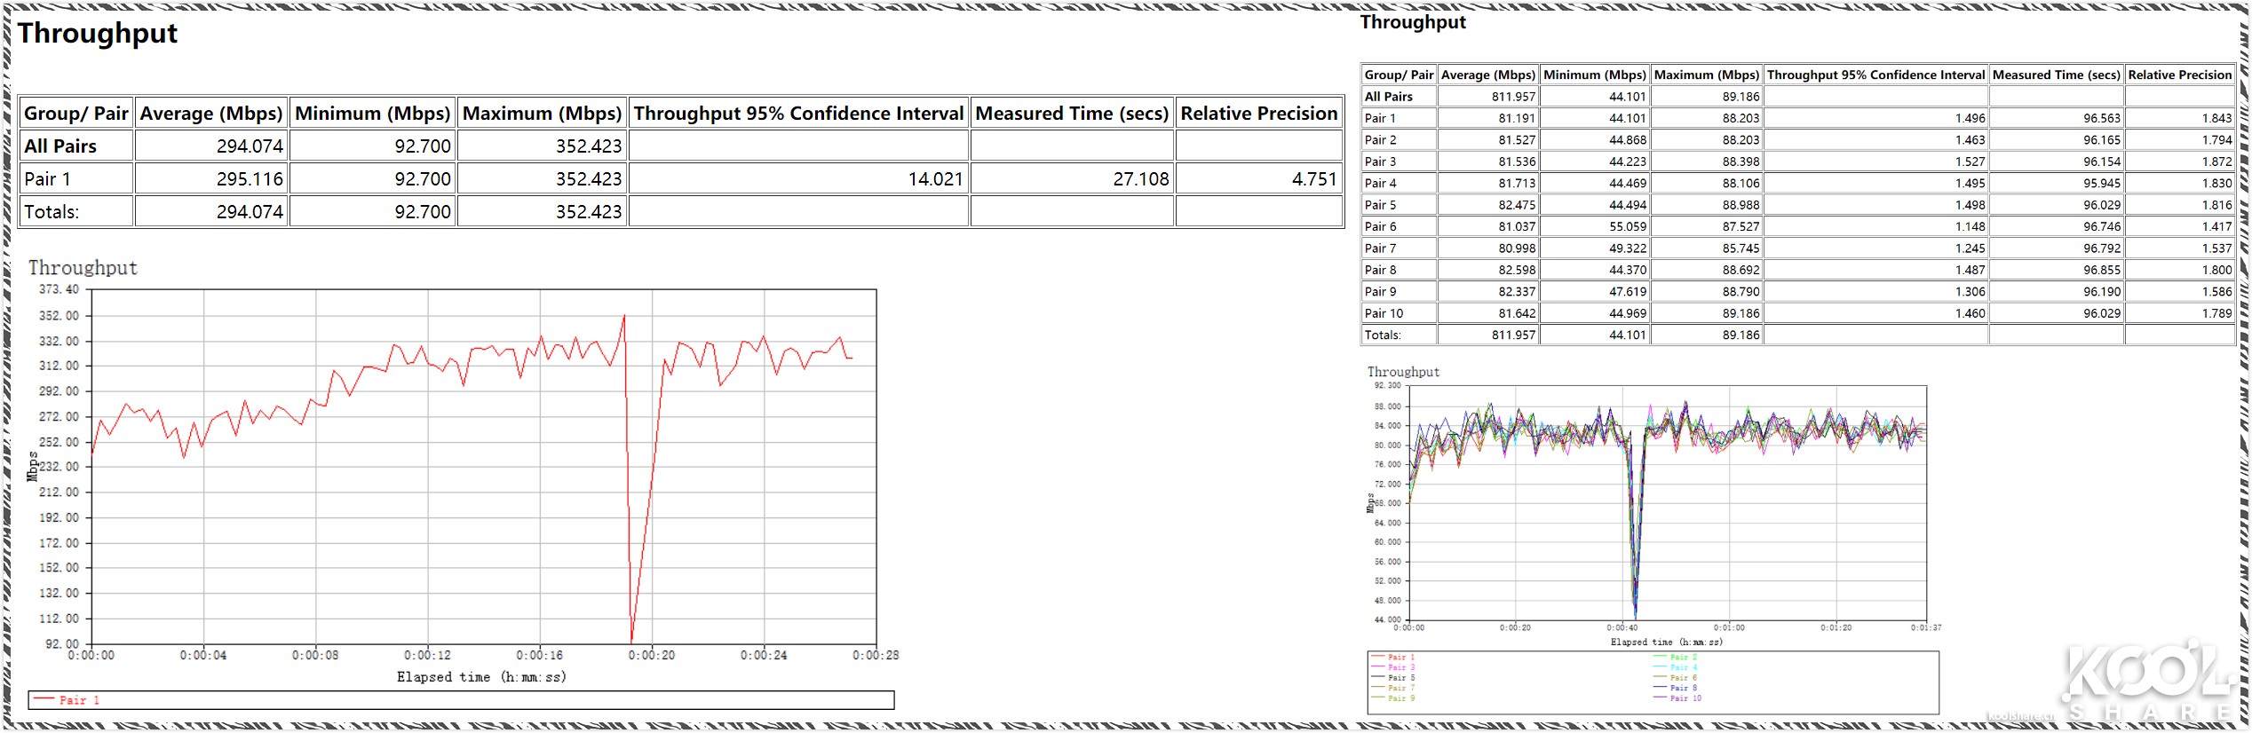This screenshot has width=2252, height=733.
Task: Select Pair 4's average value 81.713
Action: point(1517,184)
